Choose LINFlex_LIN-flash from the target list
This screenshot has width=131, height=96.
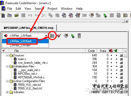click(x=25, y=41)
